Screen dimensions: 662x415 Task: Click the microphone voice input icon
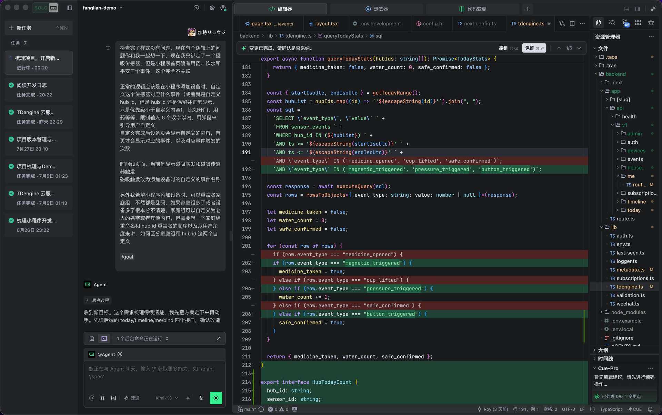(201, 398)
